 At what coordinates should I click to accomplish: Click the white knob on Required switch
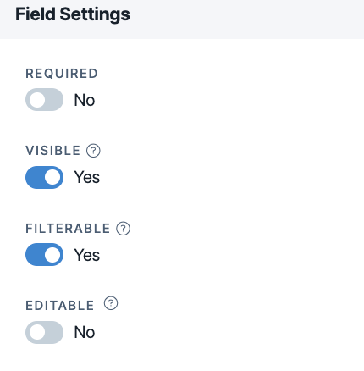(x=37, y=100)
